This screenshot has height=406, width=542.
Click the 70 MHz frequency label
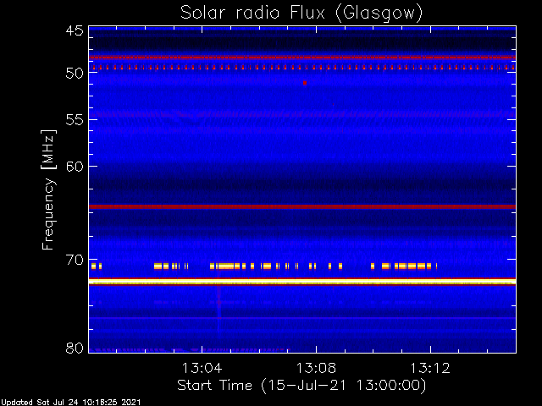[x=75, y=260]
